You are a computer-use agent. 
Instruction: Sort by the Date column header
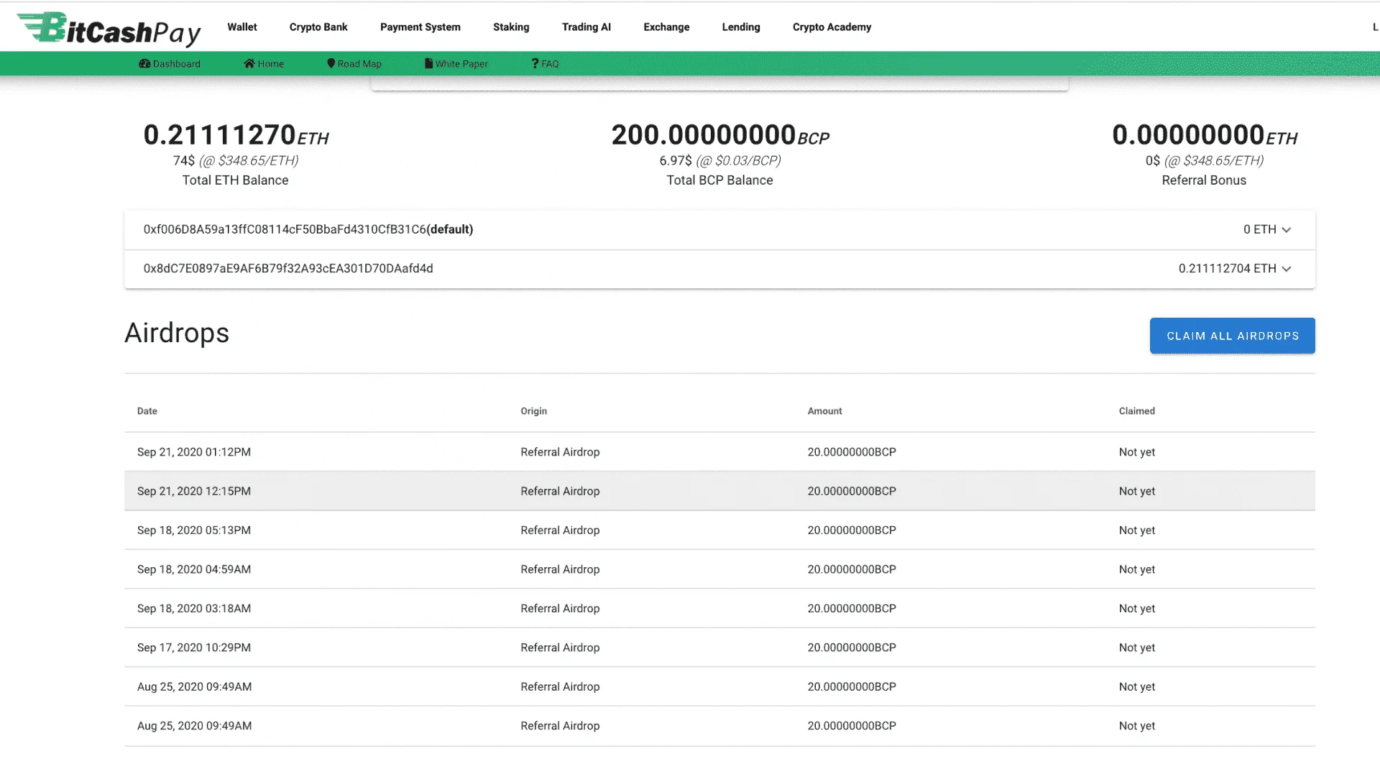[x=147, y=411]
